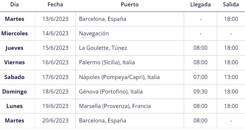
Task: Click the date 20/6/2023
Action: [x=55, y=121]
